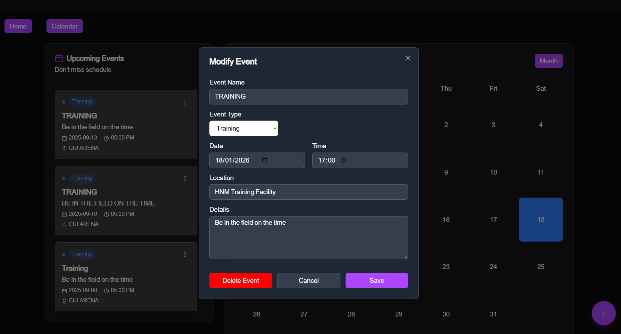This screenshot has width=621, height=334.
Task: Open the kebab menu on the first TRAINING event
Action: pos(185,102)
